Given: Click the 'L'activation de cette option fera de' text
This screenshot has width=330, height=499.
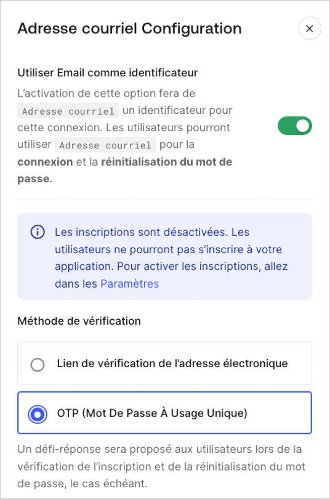Looking at the screenshot, I should click(106, 93).
